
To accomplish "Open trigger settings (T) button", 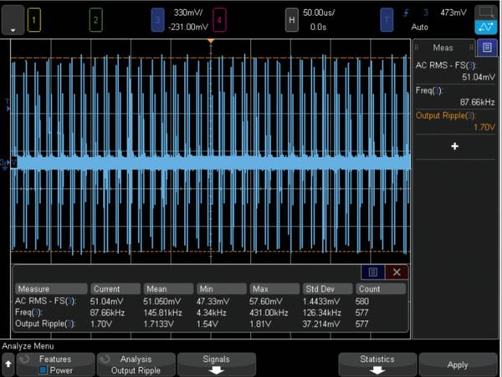I will pos(386,18).
